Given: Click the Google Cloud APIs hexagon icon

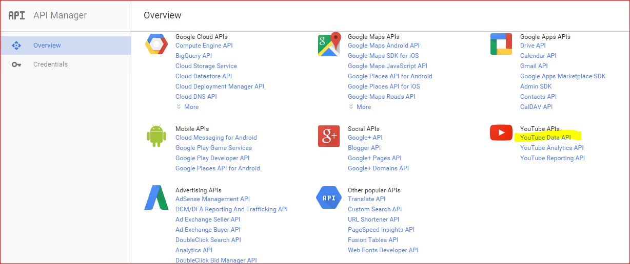Looking at the screenshot, I should coord(156,44).
